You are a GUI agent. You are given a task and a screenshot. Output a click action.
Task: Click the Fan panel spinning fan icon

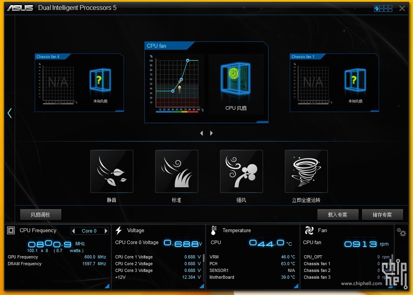click(x=309, y=230)
